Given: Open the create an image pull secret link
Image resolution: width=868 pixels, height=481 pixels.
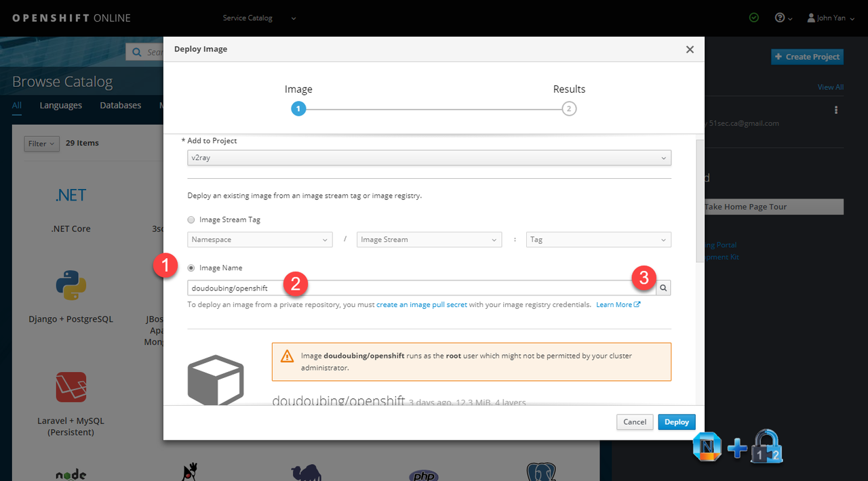Looking at the screenshot, I should (x=422, y=305).
